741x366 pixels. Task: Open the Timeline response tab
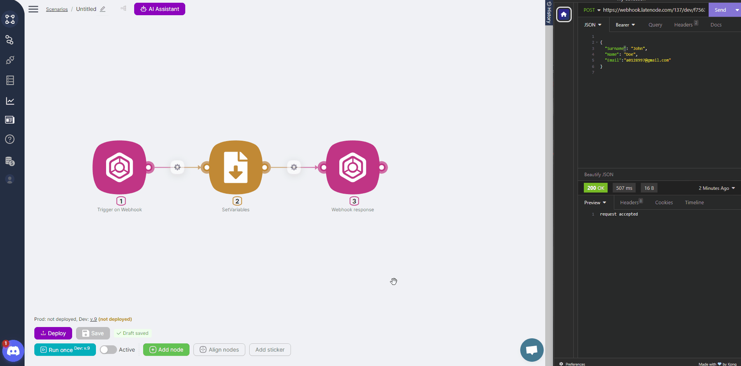694,203
